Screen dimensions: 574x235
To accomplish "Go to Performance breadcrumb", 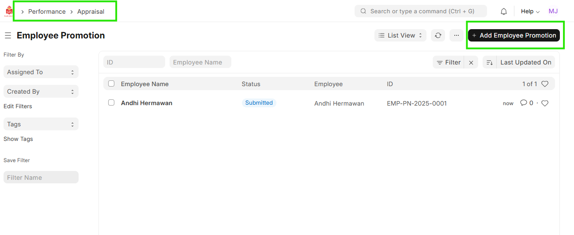I will coord(47,11).
